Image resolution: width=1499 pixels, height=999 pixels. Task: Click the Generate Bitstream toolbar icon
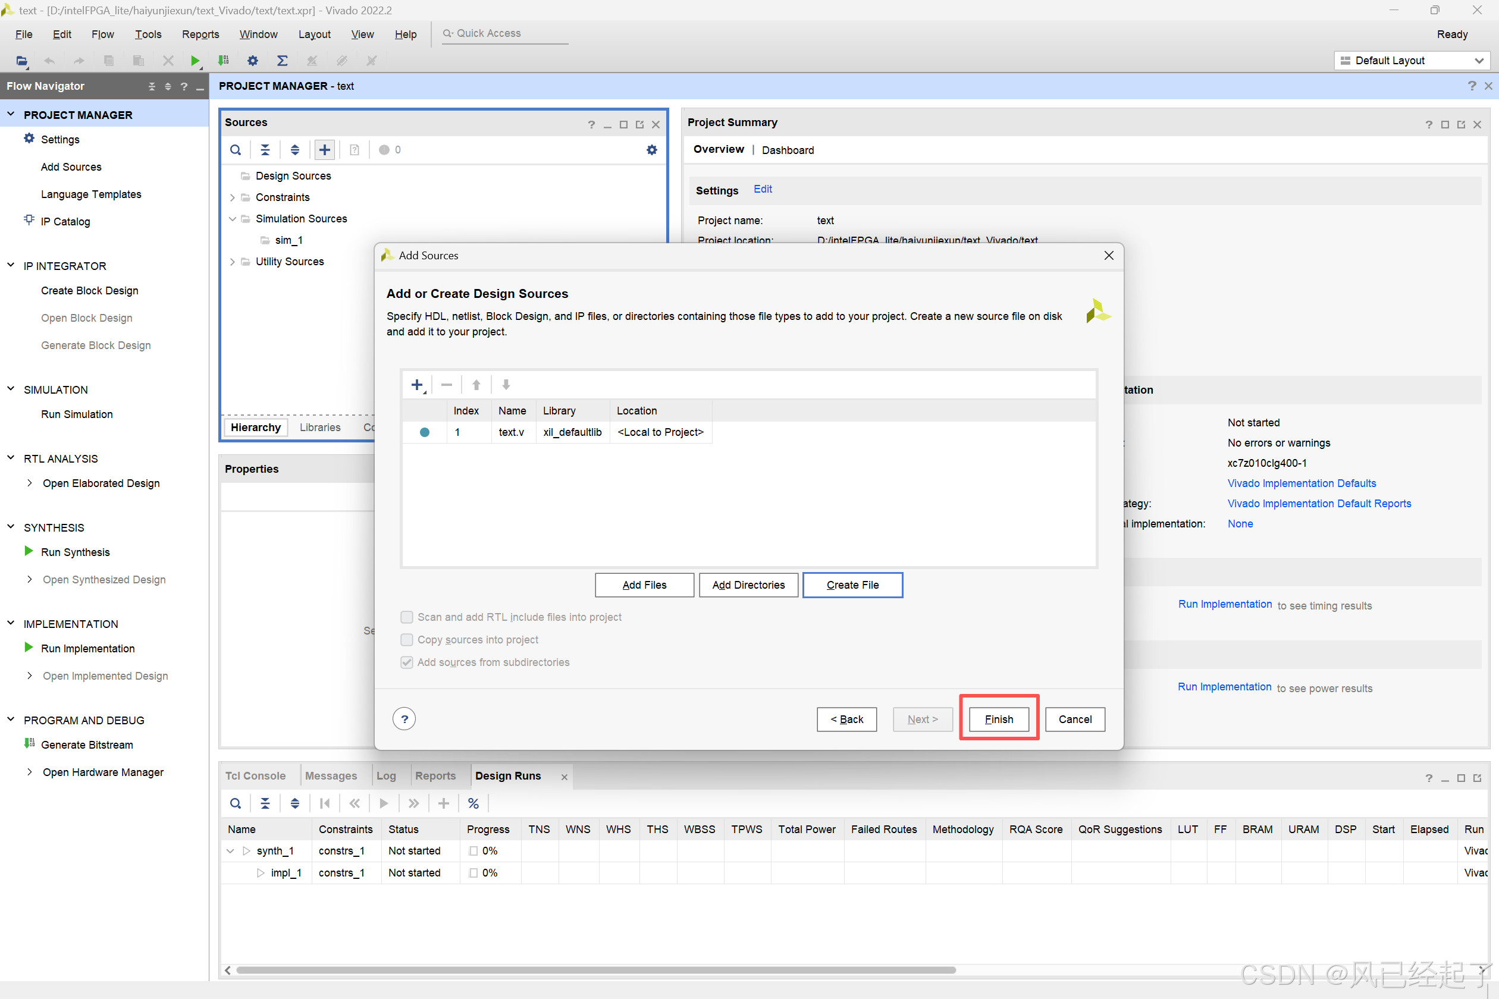click(223, 61)
